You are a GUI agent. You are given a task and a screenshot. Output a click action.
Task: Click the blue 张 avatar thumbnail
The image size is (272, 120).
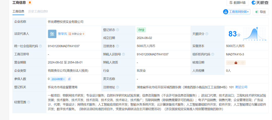tap(52, 34)
